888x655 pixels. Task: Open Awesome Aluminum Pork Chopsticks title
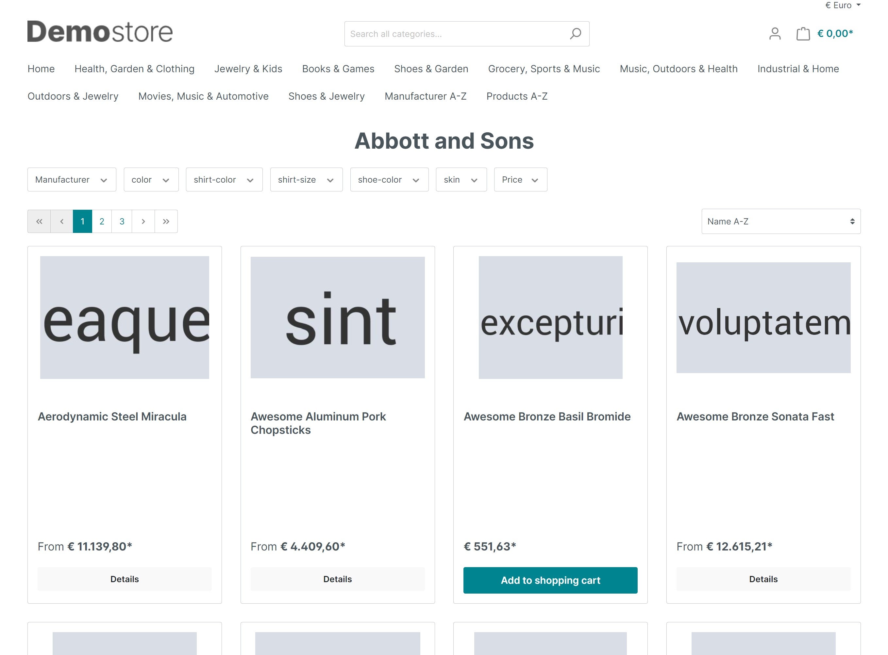318,423
